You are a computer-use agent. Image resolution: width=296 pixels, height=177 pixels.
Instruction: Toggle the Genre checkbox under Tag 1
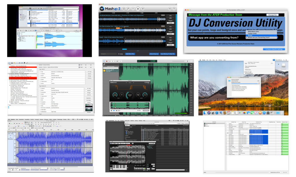[x=40, y=83]
